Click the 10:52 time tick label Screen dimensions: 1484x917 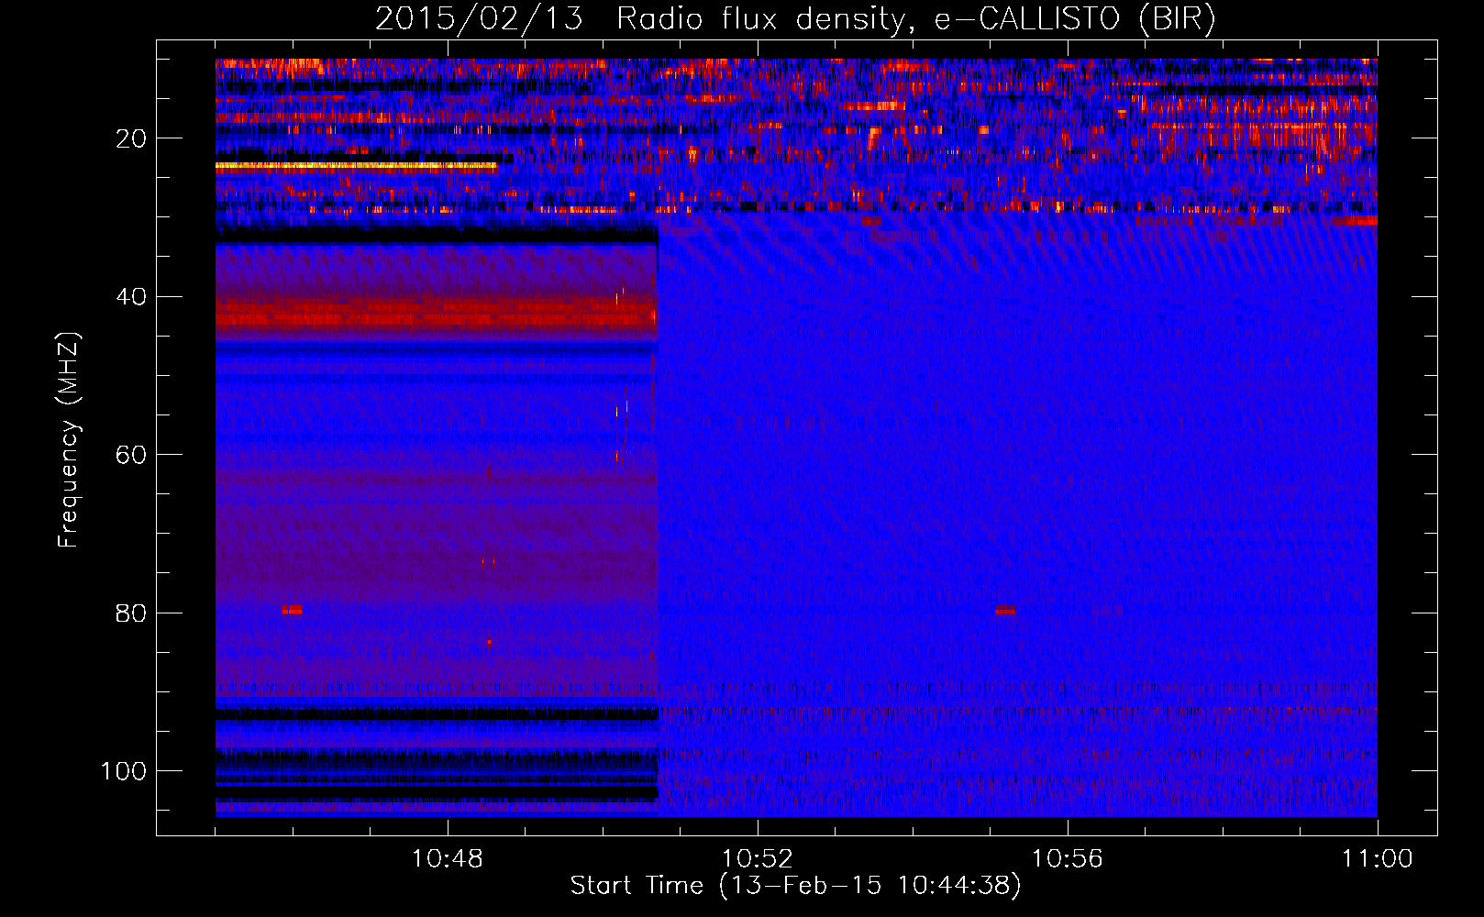757,859
